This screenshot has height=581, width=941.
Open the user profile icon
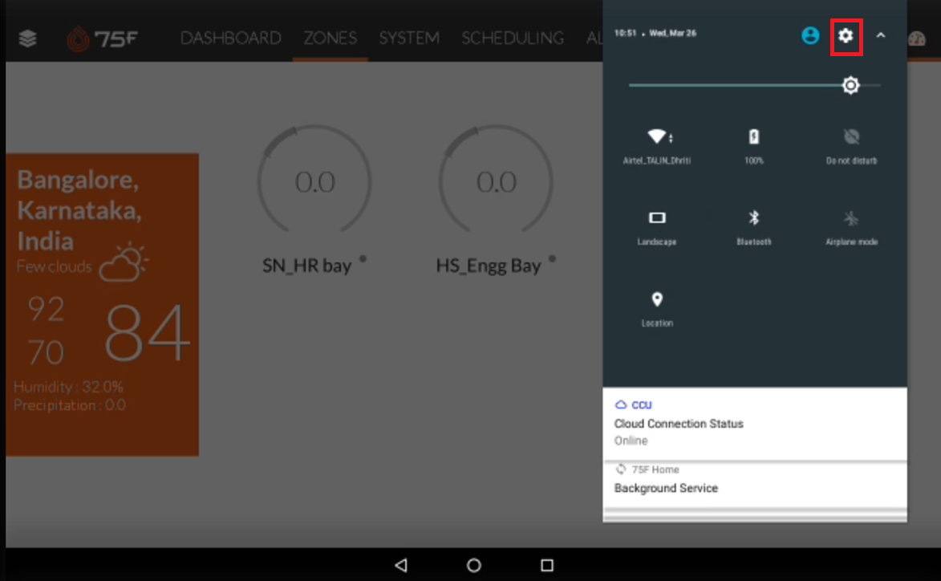coord(809,35)
